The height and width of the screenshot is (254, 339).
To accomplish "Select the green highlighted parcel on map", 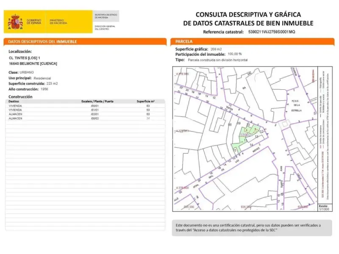I will [x=244, y=137].
